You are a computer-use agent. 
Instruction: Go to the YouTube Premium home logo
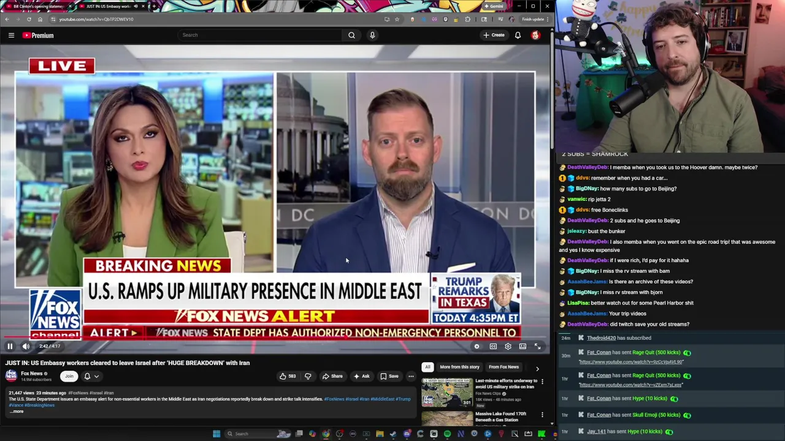click(38, 36)
